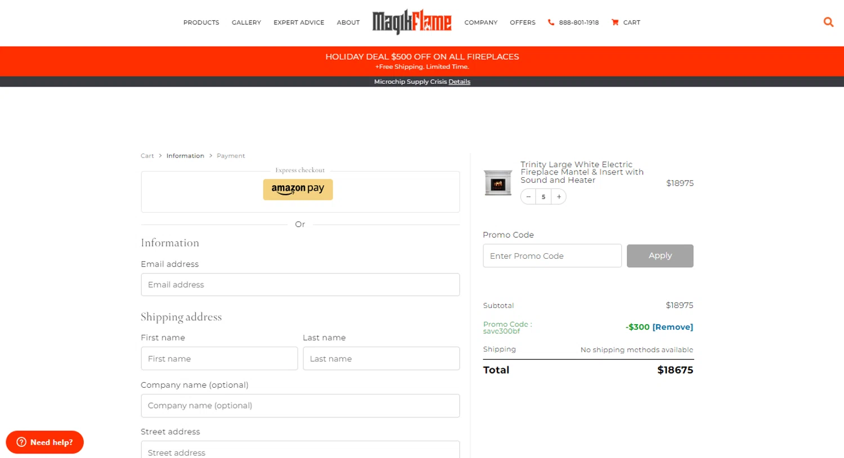
Task: Click the Information section heading
Action: pos(170,243)
